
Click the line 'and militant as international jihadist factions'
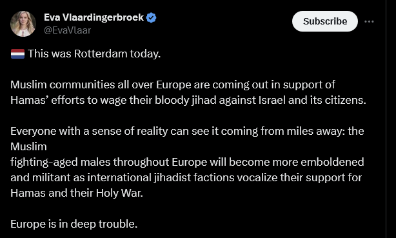(x=186, y=177)
